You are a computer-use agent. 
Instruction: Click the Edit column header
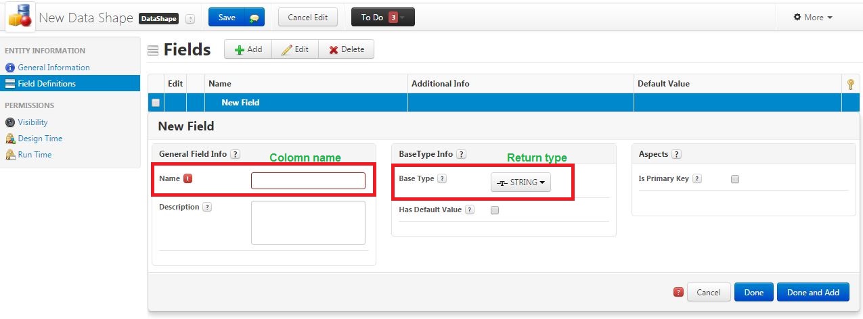click(x=175, y=84)
